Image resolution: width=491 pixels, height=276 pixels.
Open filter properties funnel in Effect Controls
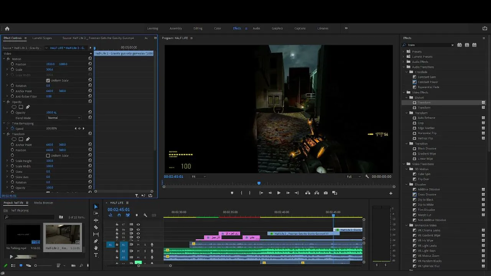coord(137,195)
